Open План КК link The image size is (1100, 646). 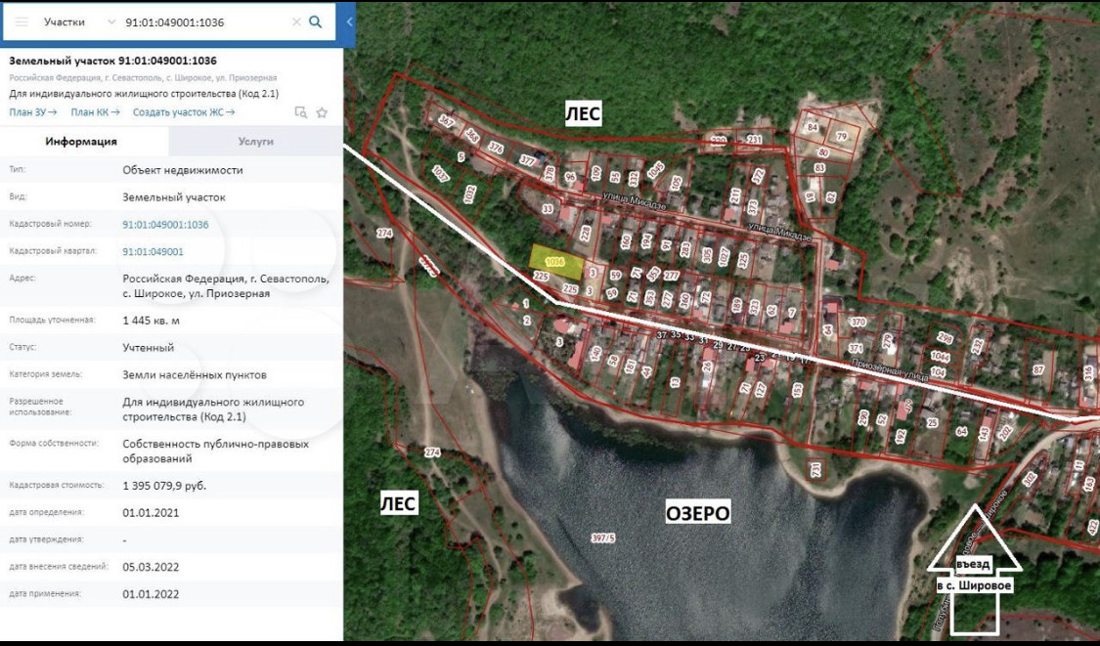pos(96,112)
